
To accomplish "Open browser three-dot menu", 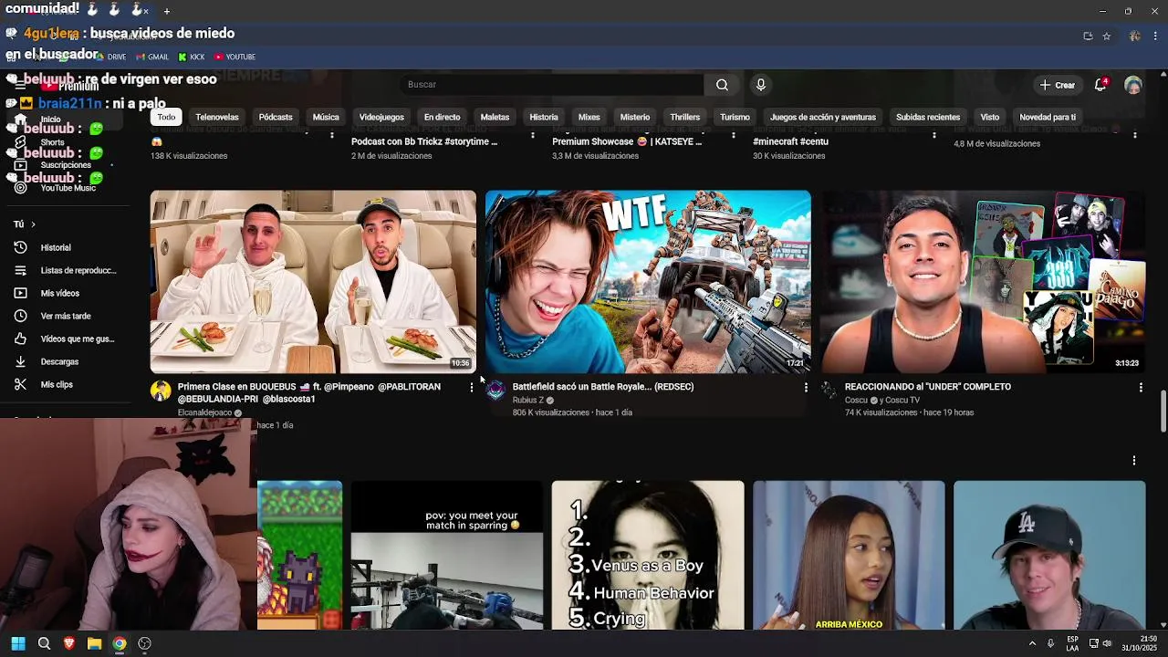I will 1155,36.
